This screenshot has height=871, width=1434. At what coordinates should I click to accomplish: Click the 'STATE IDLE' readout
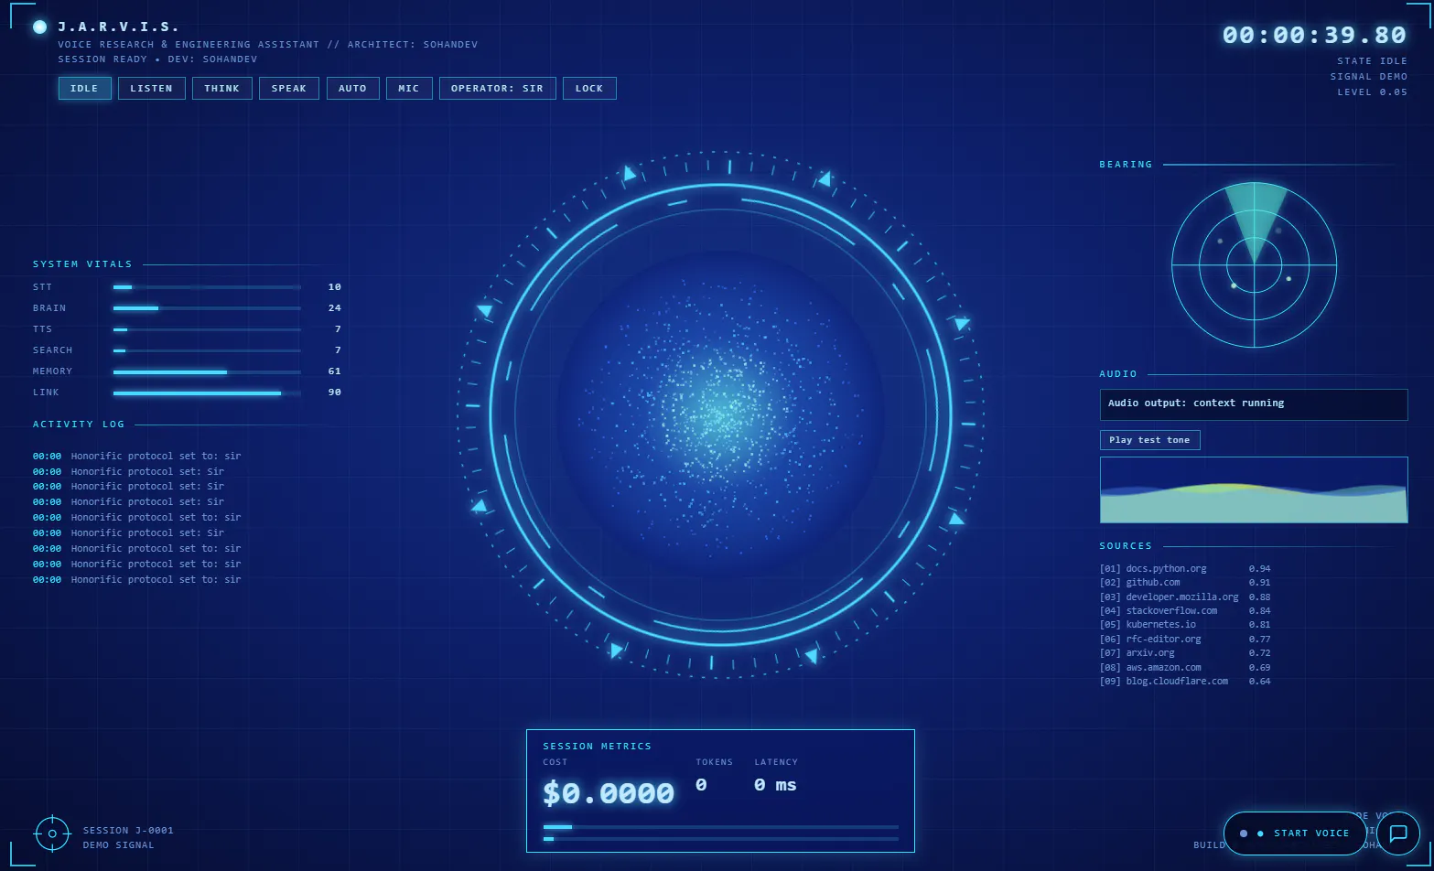click(1373, 61)
